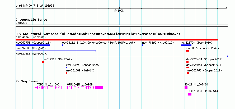The height and width of the screenshot is (109, 235).
Task: Click the Cytogenetic Bands track title
Action: point(31,20)
